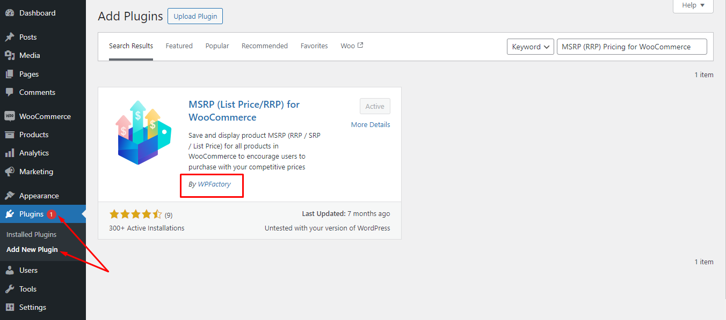Switch to the Featured tab
This screenshot has width=726, height=320.
point(179,46)
